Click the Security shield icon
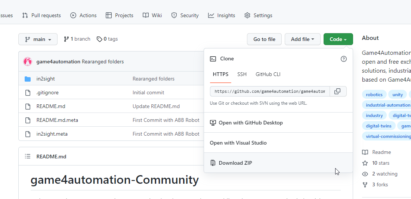The height and width of the screenshot is (199, 411). coord(174,15)
